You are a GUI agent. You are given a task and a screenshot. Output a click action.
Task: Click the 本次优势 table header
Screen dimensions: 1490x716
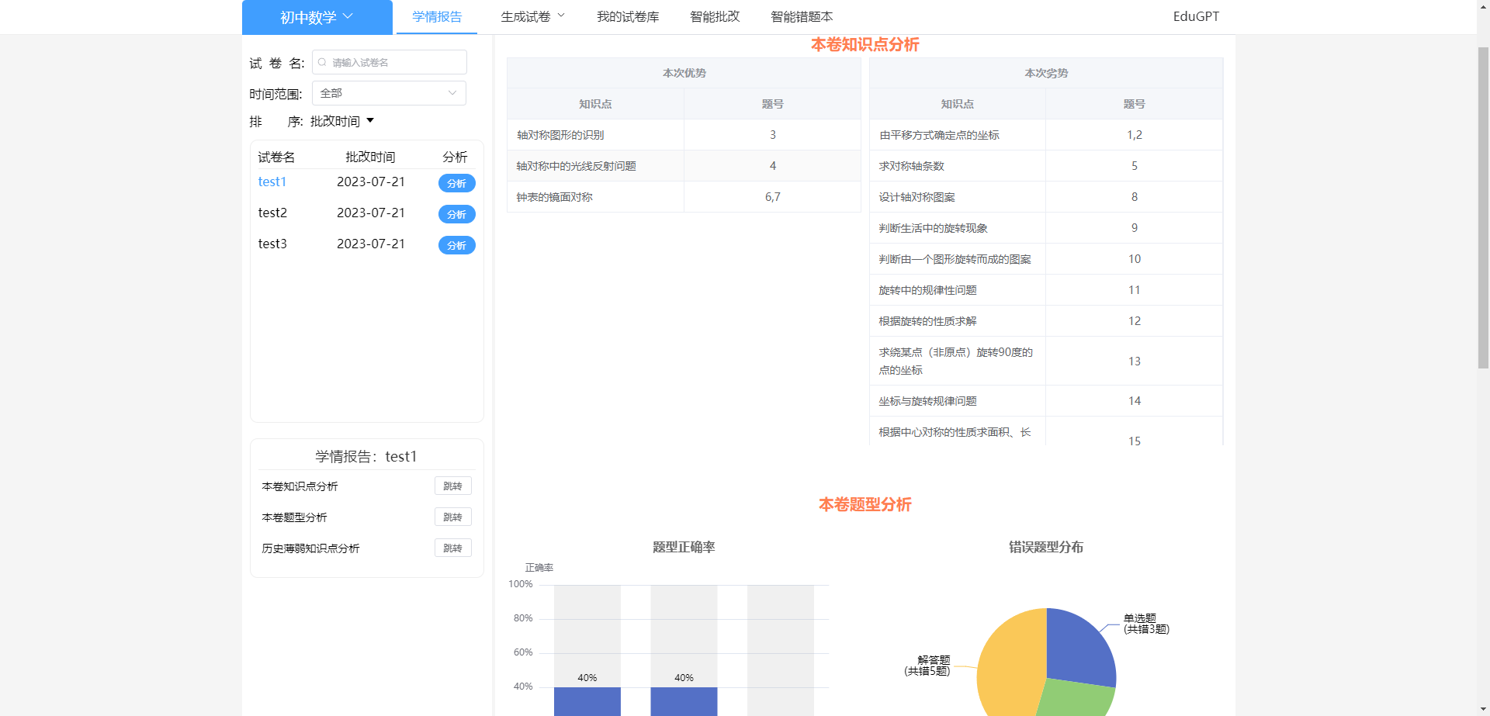pyautogui.click(x=684, y=73)
